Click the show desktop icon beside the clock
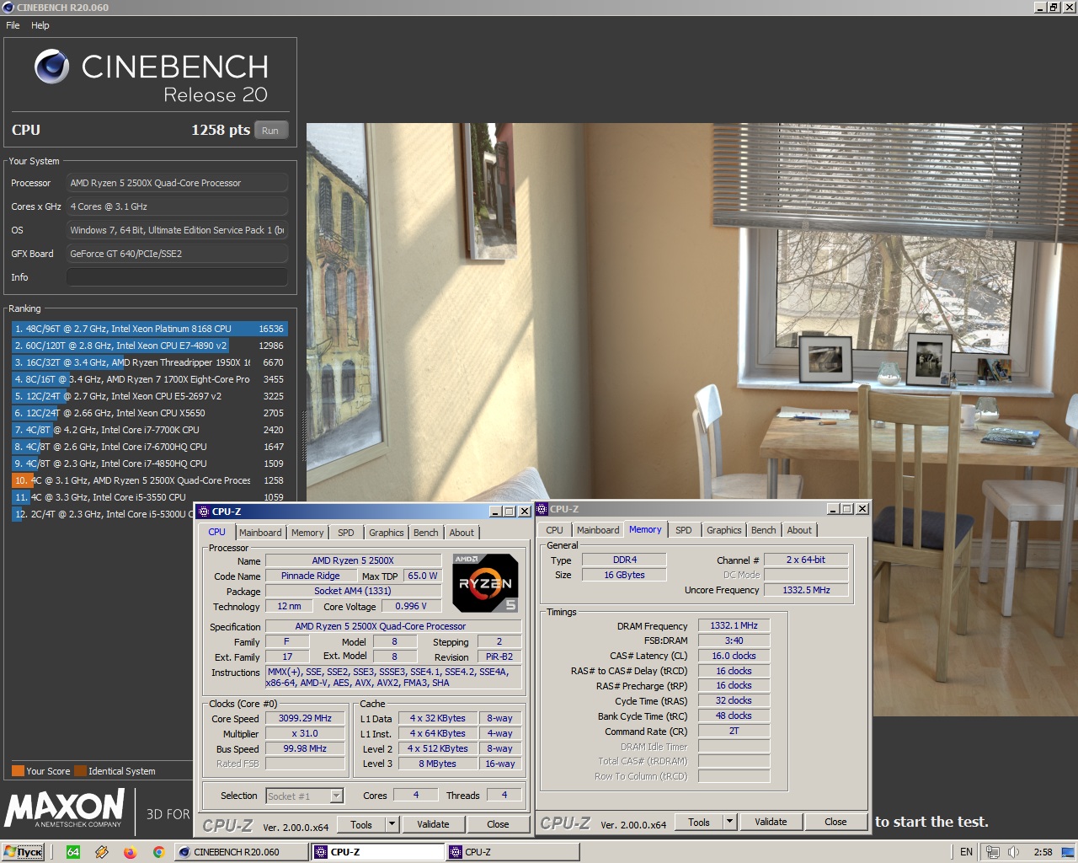 1067,852
